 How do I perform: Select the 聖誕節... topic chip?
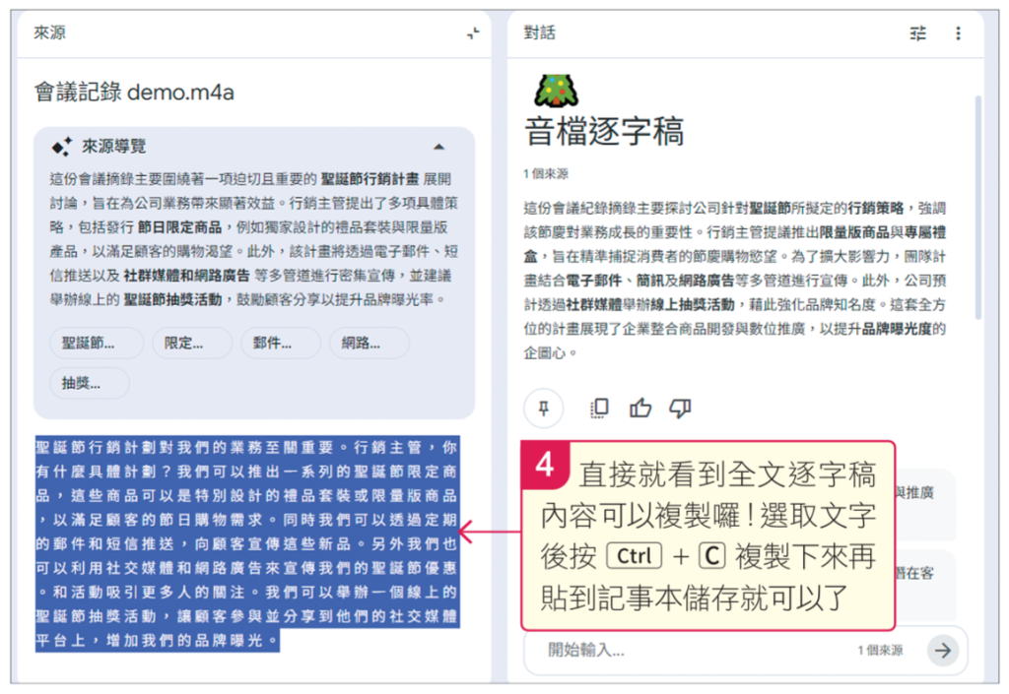pyautogui.click(x=97, y=344)
